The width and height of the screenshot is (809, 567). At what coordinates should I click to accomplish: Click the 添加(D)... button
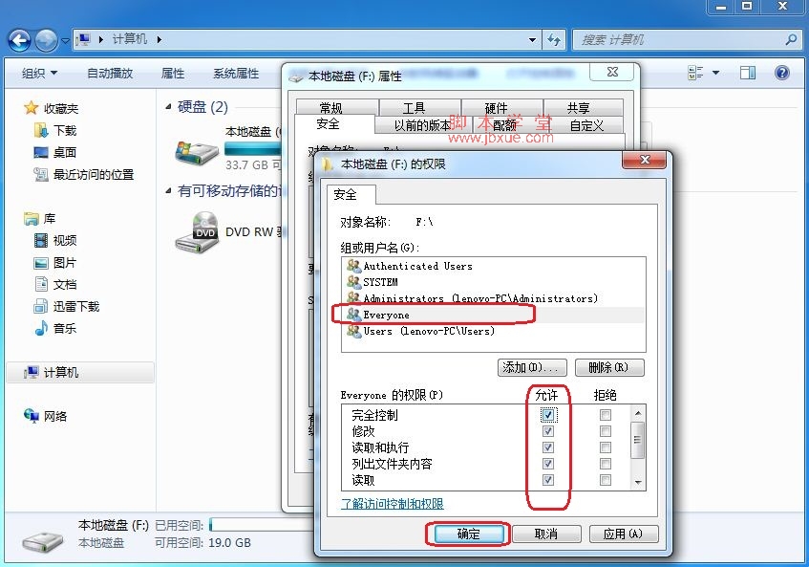point(532,368)
